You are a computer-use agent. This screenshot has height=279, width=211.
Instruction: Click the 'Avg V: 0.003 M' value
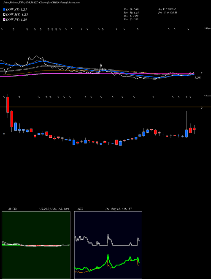point(167,9)
